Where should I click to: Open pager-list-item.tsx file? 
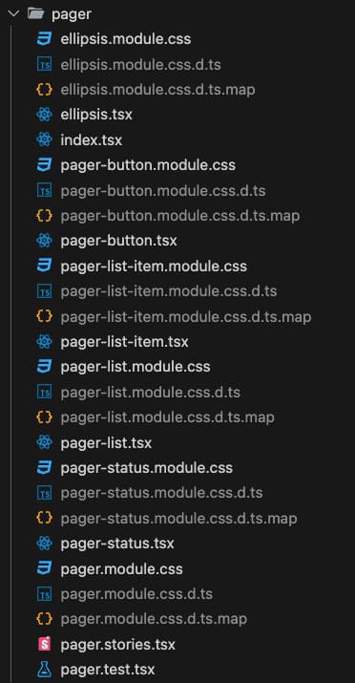point(124,342)
